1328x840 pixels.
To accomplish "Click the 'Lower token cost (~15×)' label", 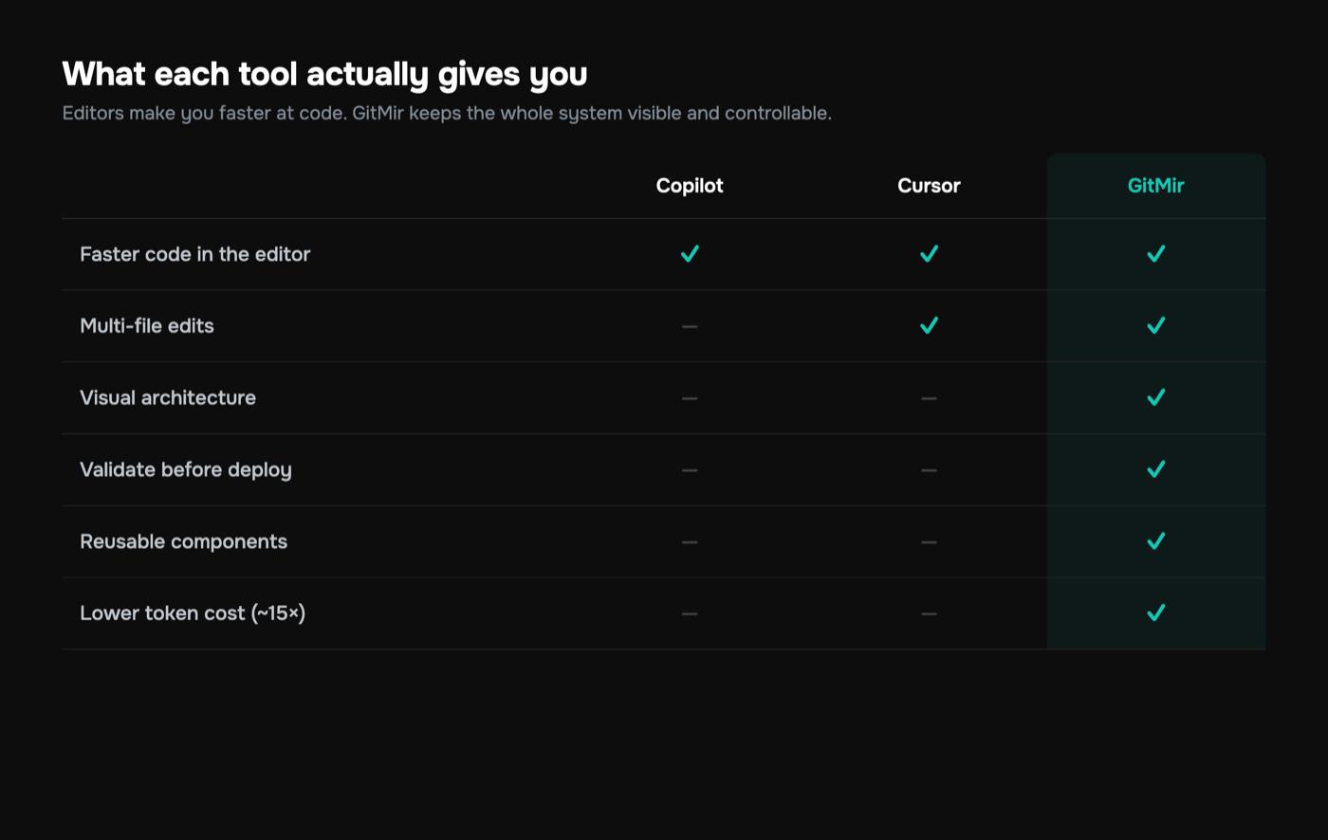I will [193, 613].
